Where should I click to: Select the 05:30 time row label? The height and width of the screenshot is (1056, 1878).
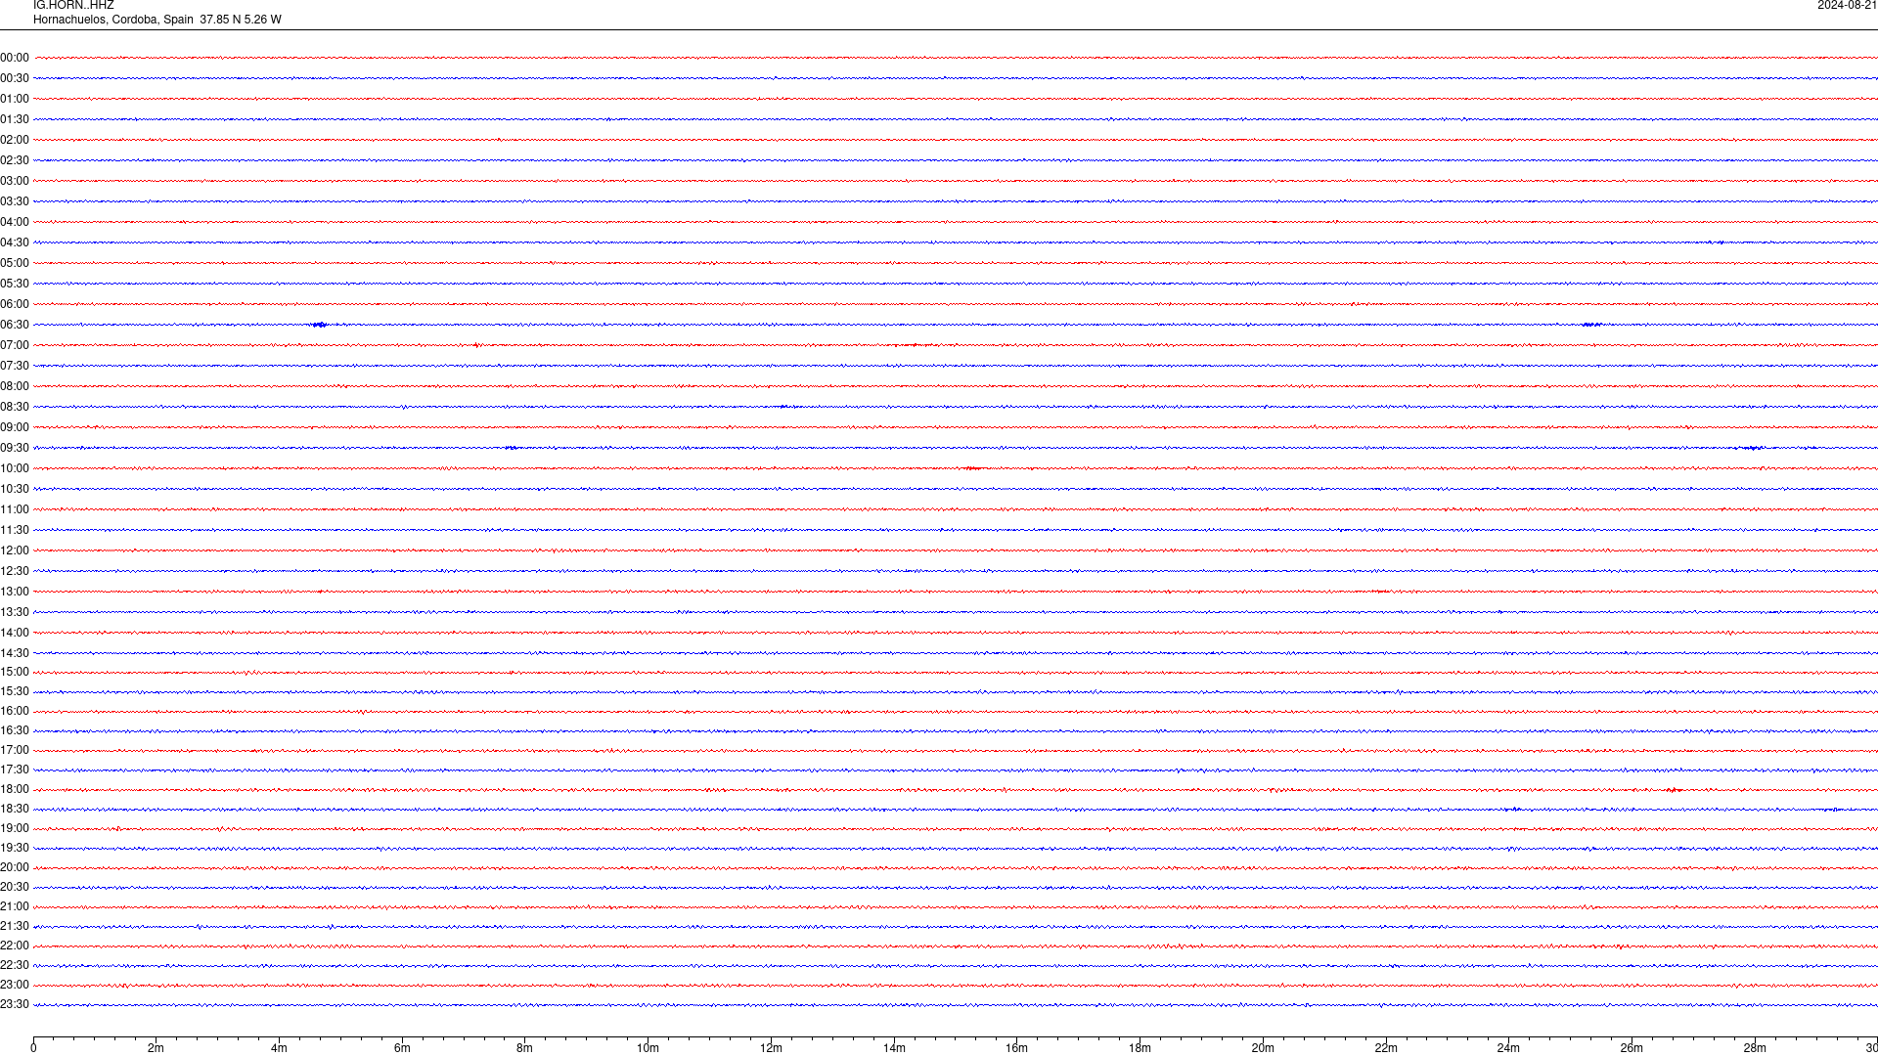pyautogui.click(x=15, y=284)
